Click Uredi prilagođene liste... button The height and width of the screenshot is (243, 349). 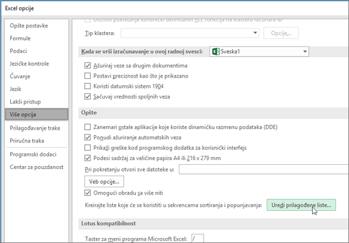pyautogui.click(x=301, y=205)
